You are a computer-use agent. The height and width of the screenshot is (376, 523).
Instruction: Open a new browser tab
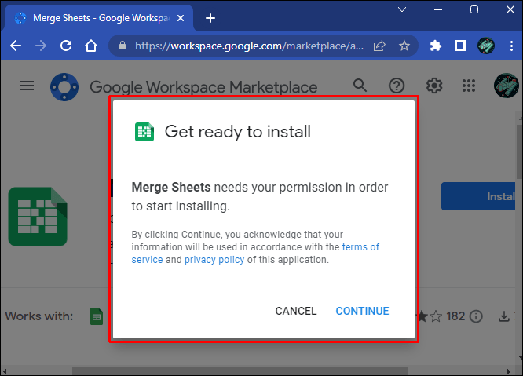coord(210,18)
